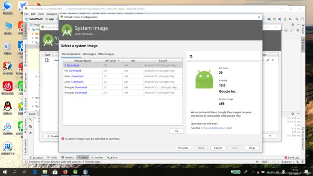The height and width of the screenshot is (176, 313).
Task: Switch to the x86 Images tab
Action: tap(89, 54)
